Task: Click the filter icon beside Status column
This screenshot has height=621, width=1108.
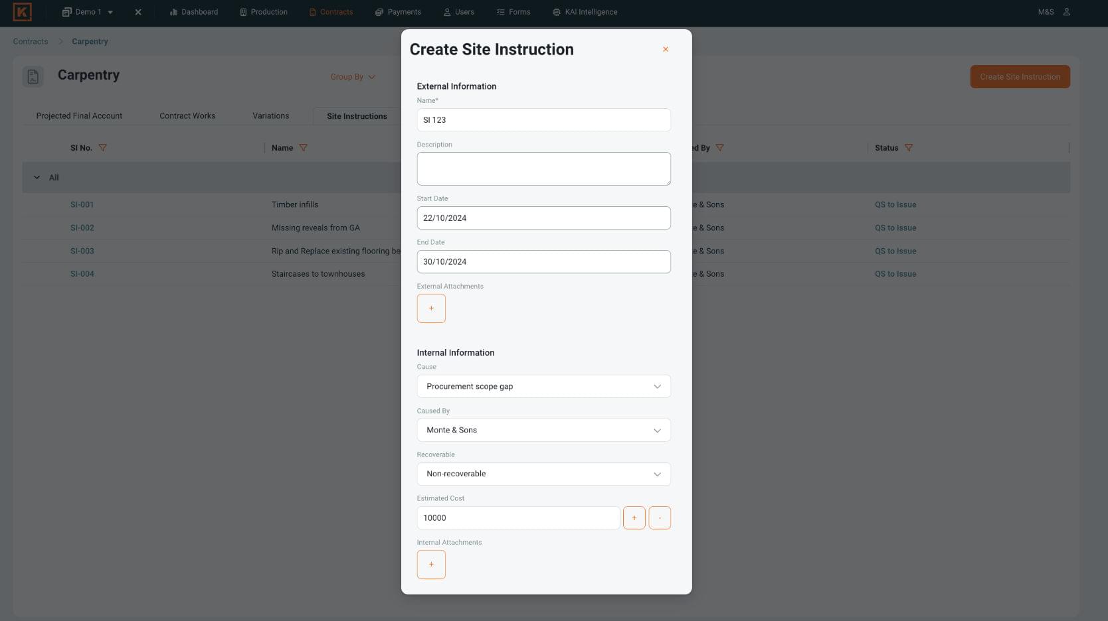Action: [908, 148]
